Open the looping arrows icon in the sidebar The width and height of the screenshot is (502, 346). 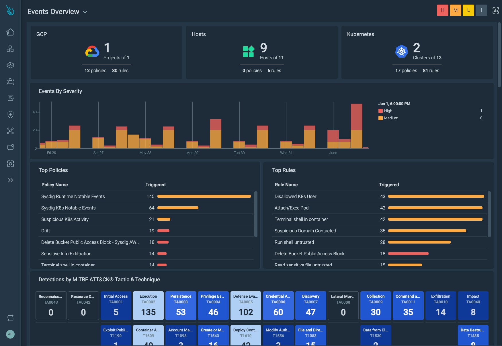pyautogui.click(x=10, y=318)
